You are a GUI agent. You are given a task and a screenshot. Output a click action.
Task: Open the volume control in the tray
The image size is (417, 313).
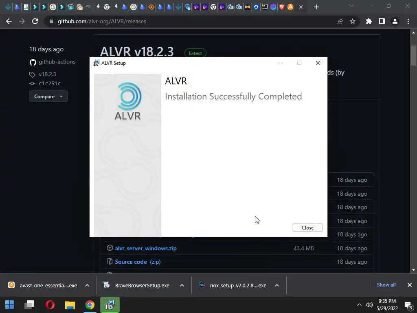click(x=369, y=305)
